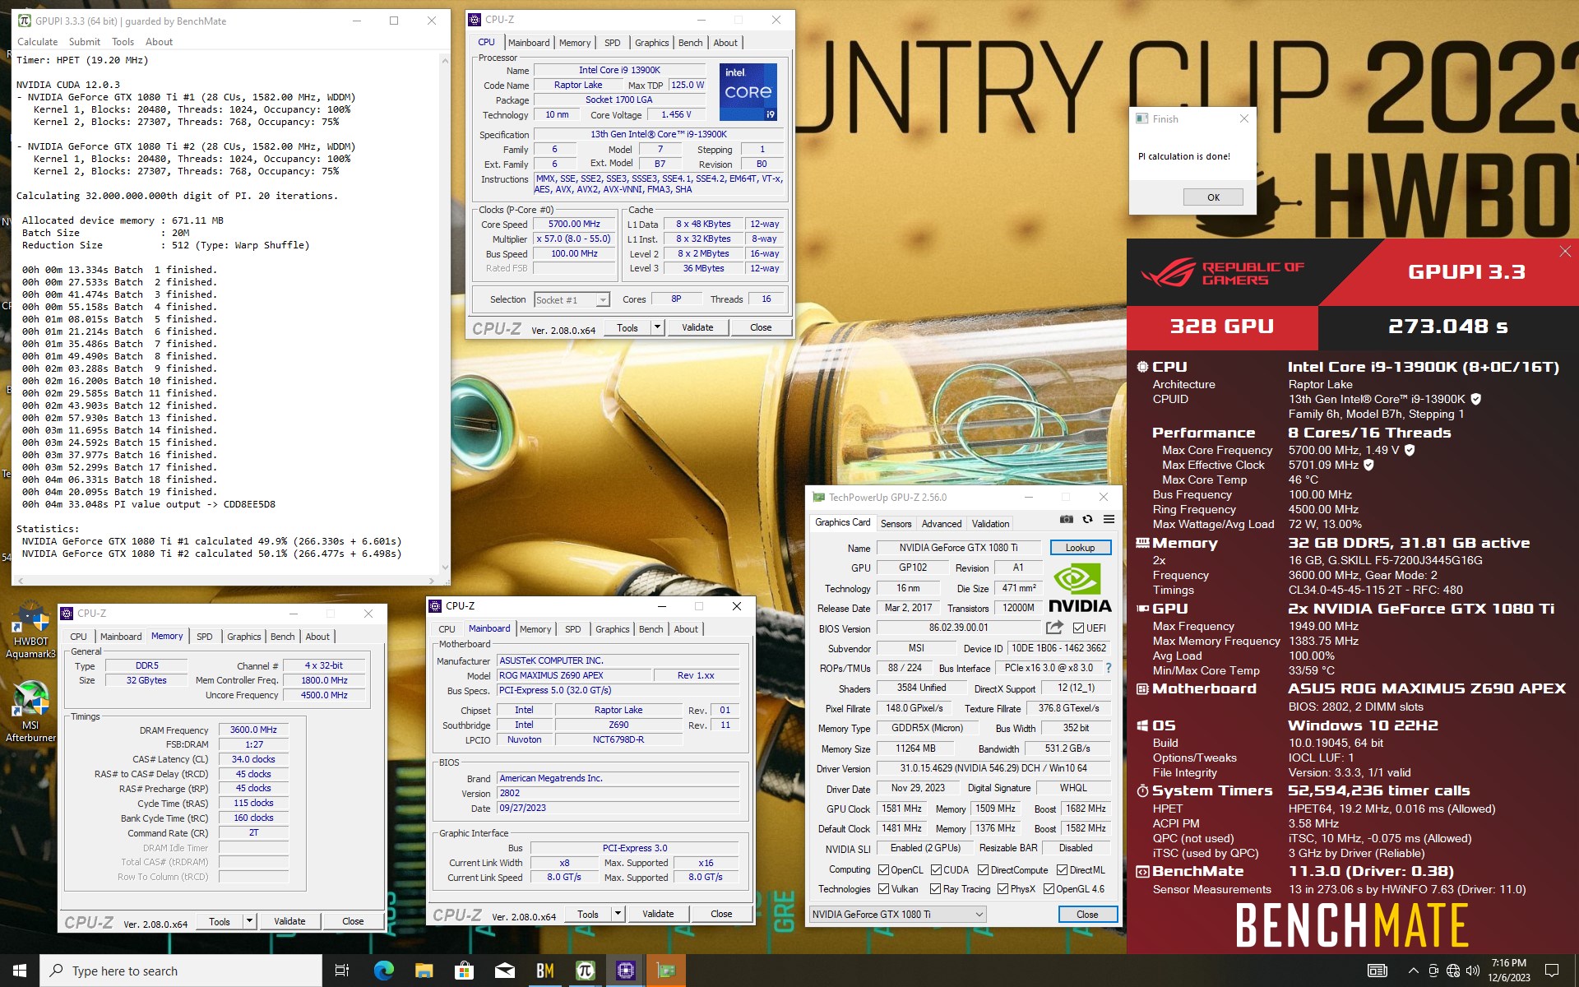
Task: Open the Submit menu in GPUPI
Action: (85, 42)
